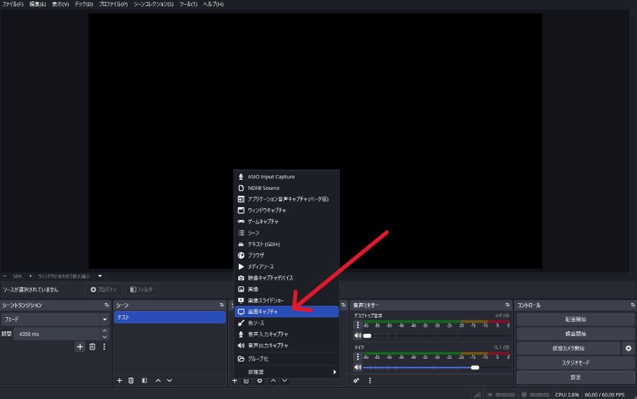This screenshot has width=637, height=399.
Task: Open the マイク three-dot options menu
Action: 358,357
